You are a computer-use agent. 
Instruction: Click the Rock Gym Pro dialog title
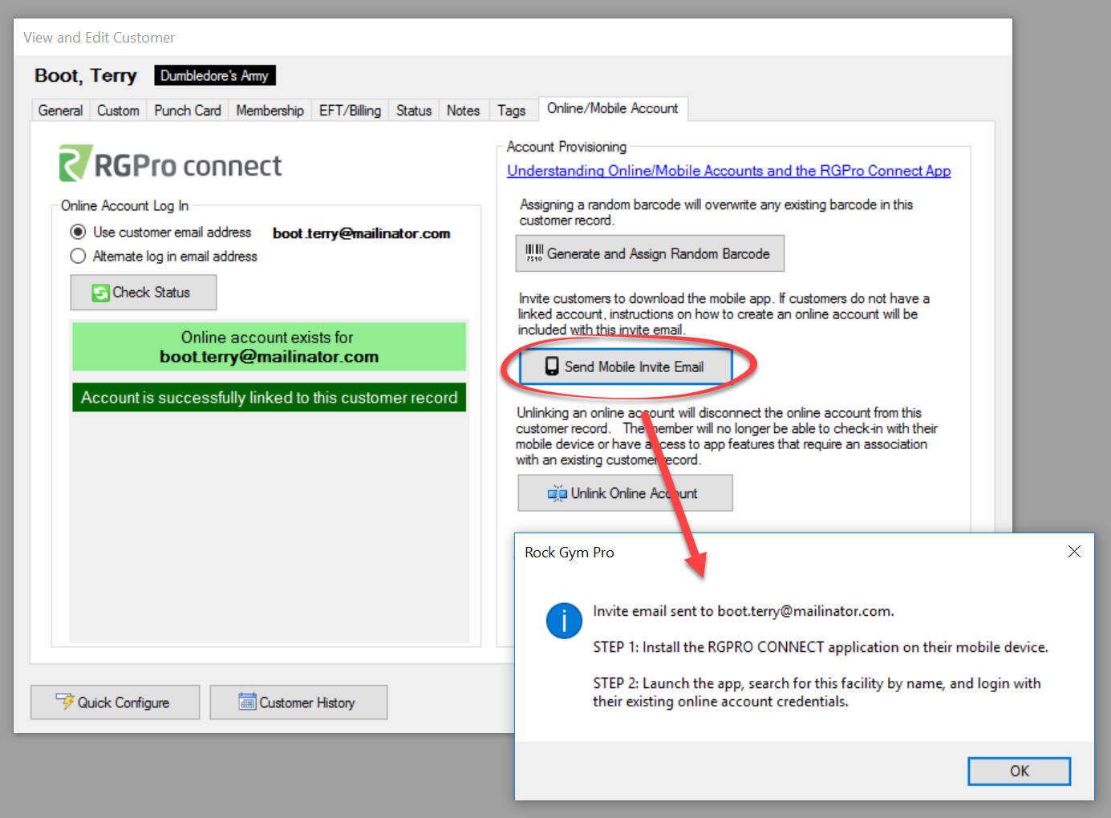(x=570, y=553)
